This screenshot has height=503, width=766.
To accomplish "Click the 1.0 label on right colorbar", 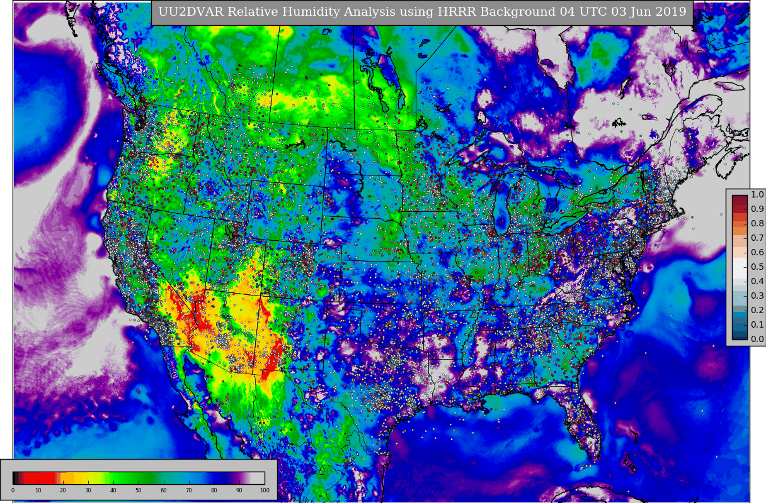I will [x=757, y=195].
